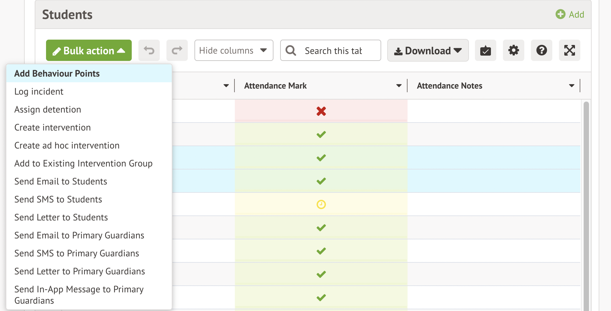Open the Hide columns dropdown
The width and height of the screenshot is (611, 311).
(x=233, y=50)
